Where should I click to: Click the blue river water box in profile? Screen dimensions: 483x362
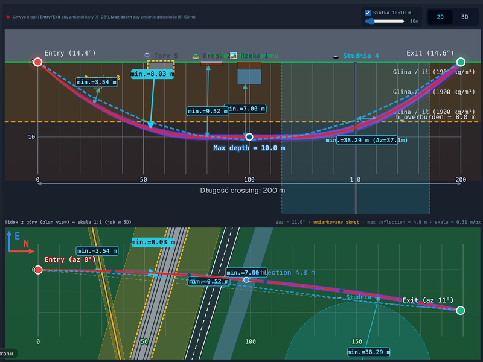[x=249, y=77]
